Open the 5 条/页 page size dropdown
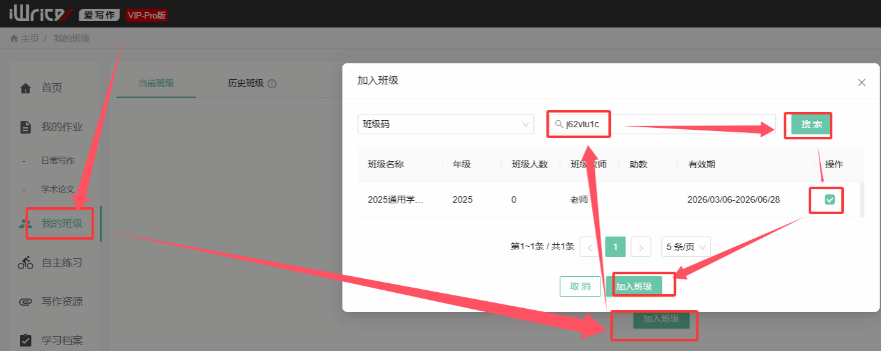The height and width of the screenshot is (351, 881). point(686,247)
